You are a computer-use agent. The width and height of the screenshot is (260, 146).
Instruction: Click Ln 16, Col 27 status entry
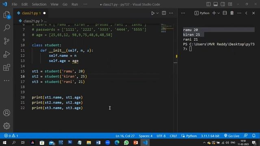click(x=125, y=136)
